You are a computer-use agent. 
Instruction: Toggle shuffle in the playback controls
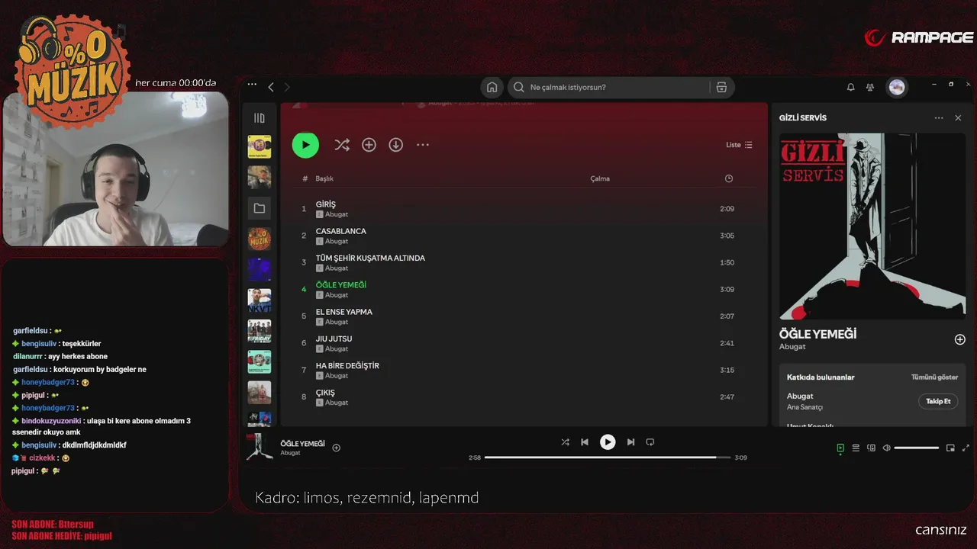click(565, 441)
